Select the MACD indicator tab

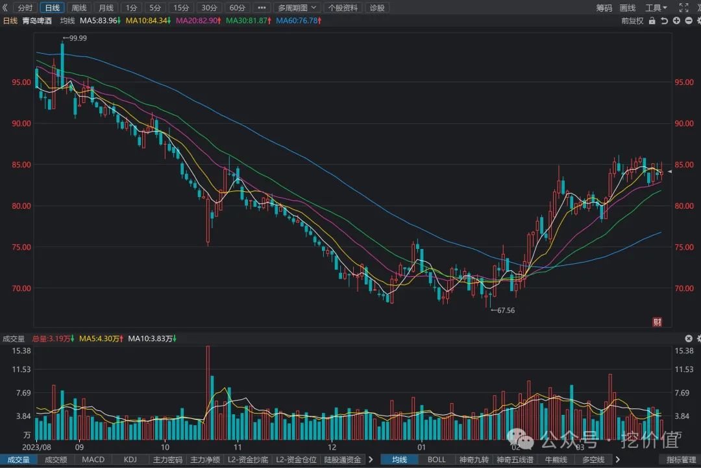coord(93,460)
